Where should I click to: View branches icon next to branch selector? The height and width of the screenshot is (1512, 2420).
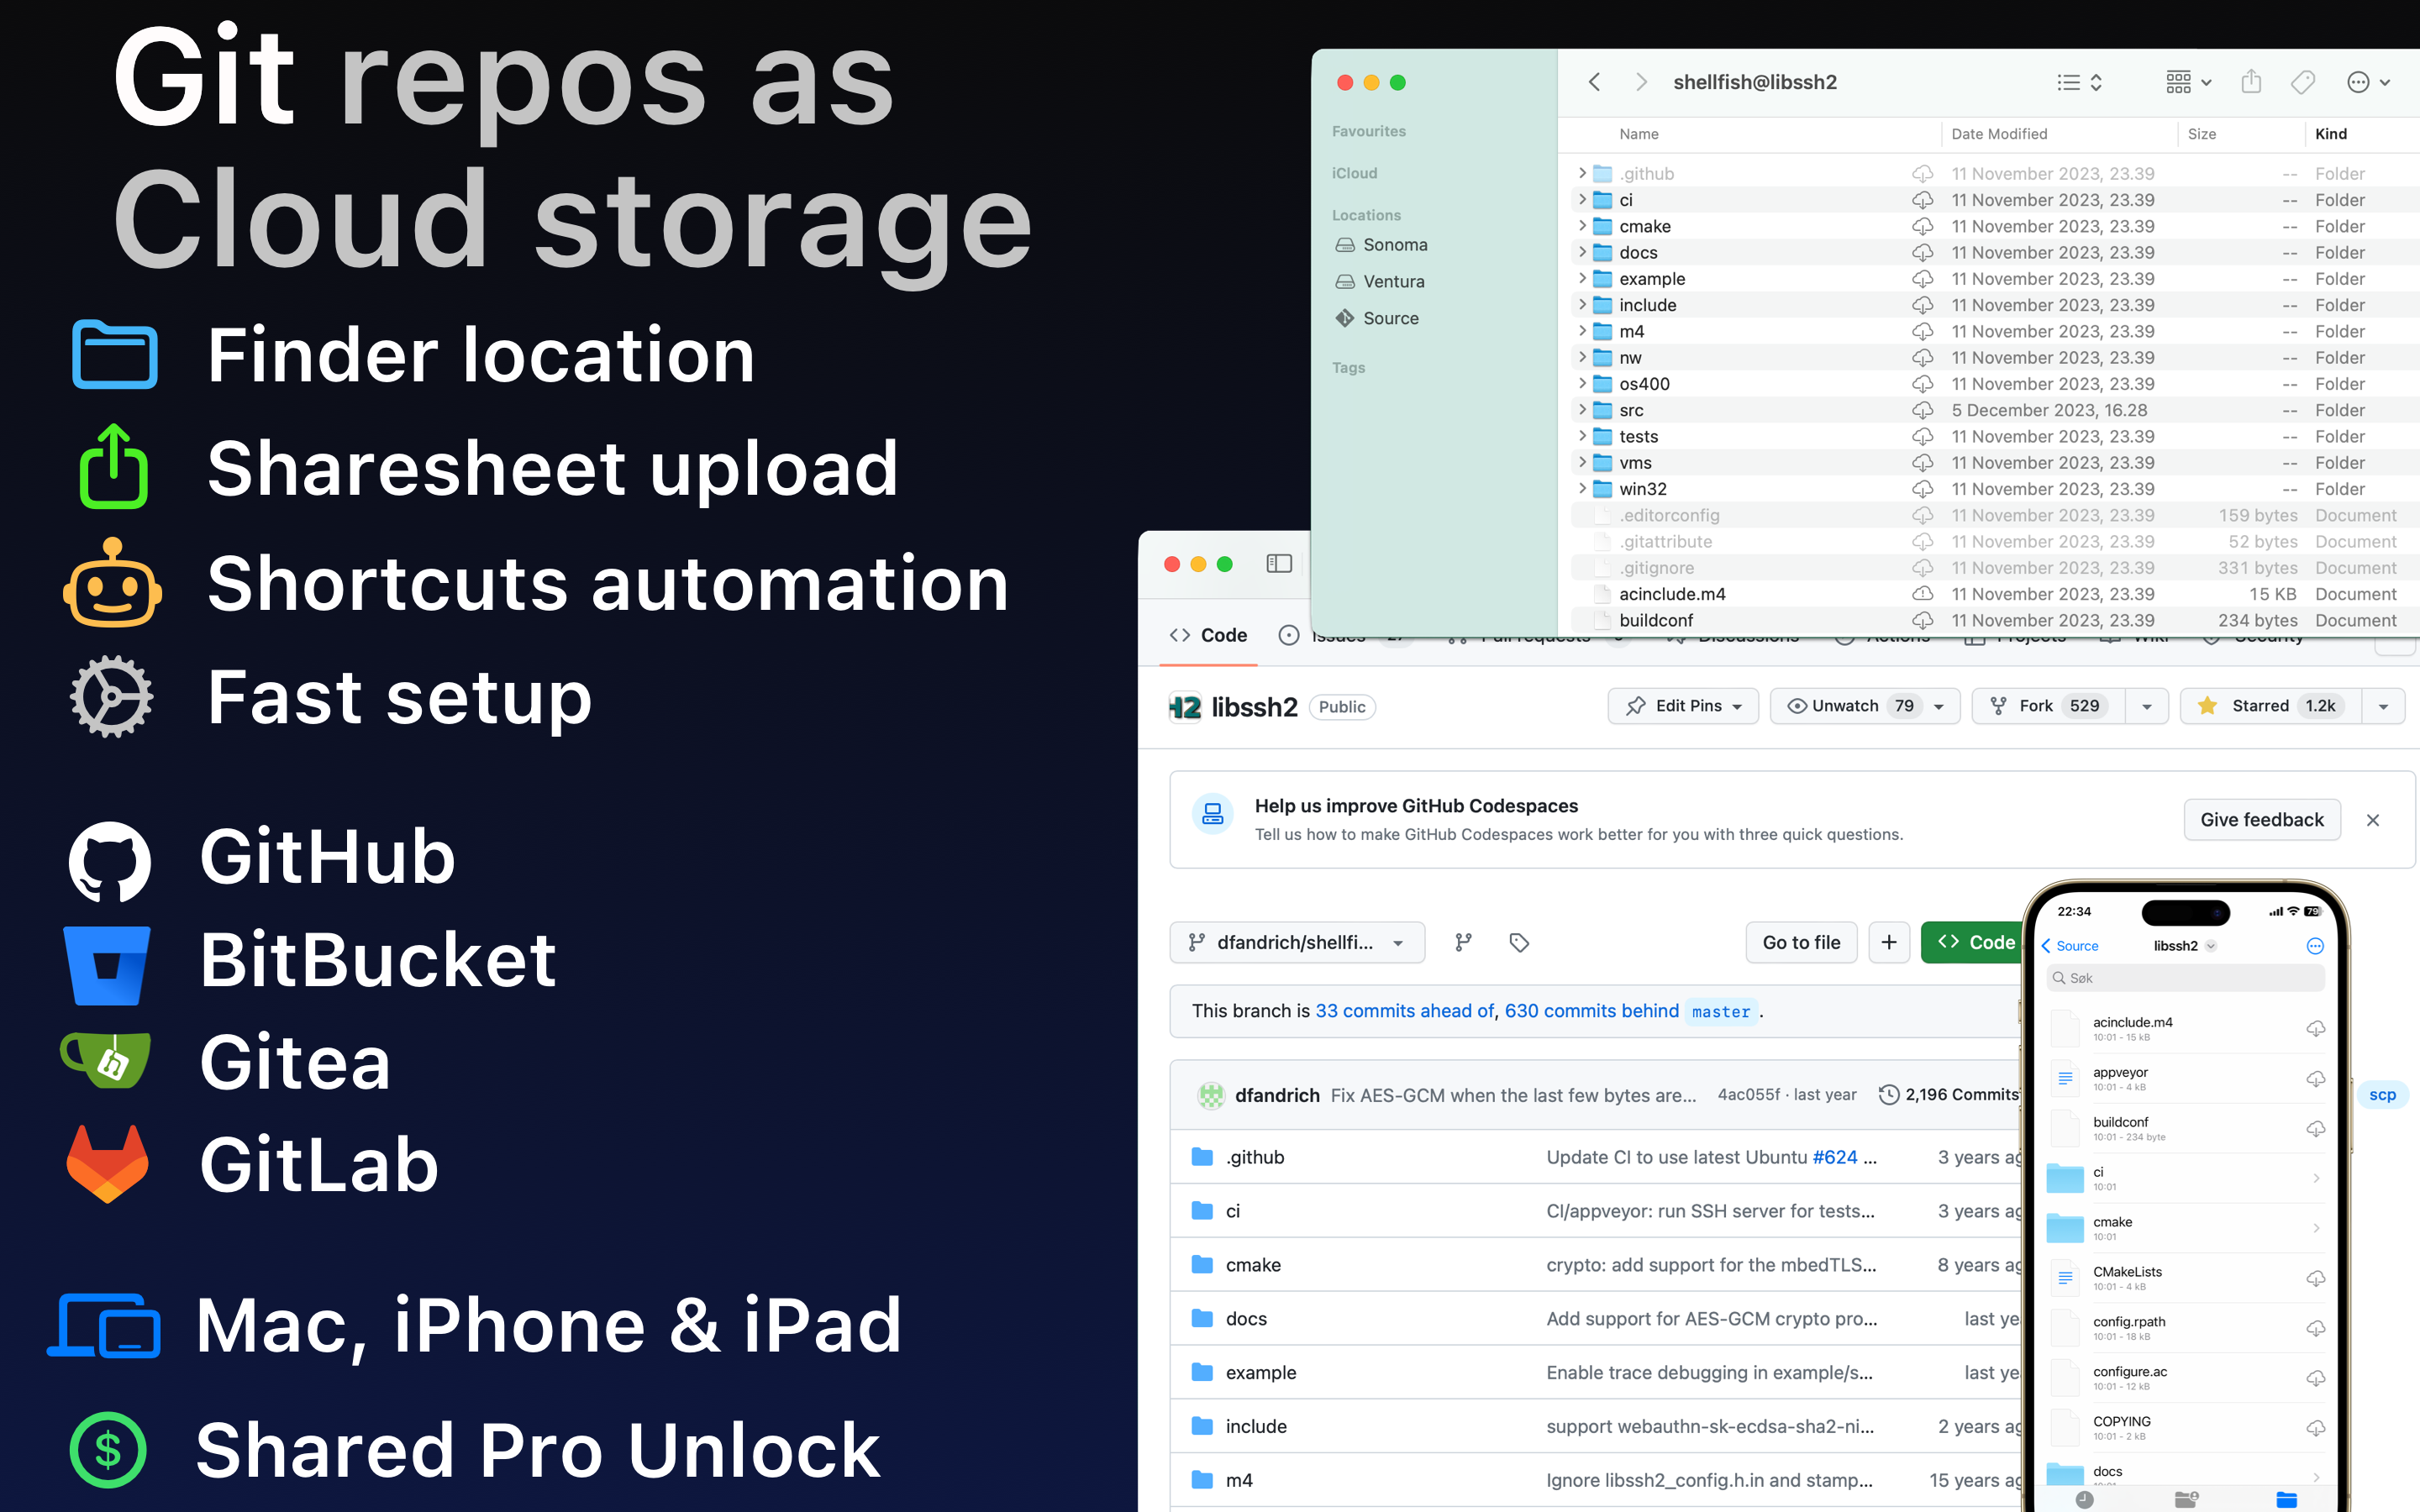[x=1463, y=942]
